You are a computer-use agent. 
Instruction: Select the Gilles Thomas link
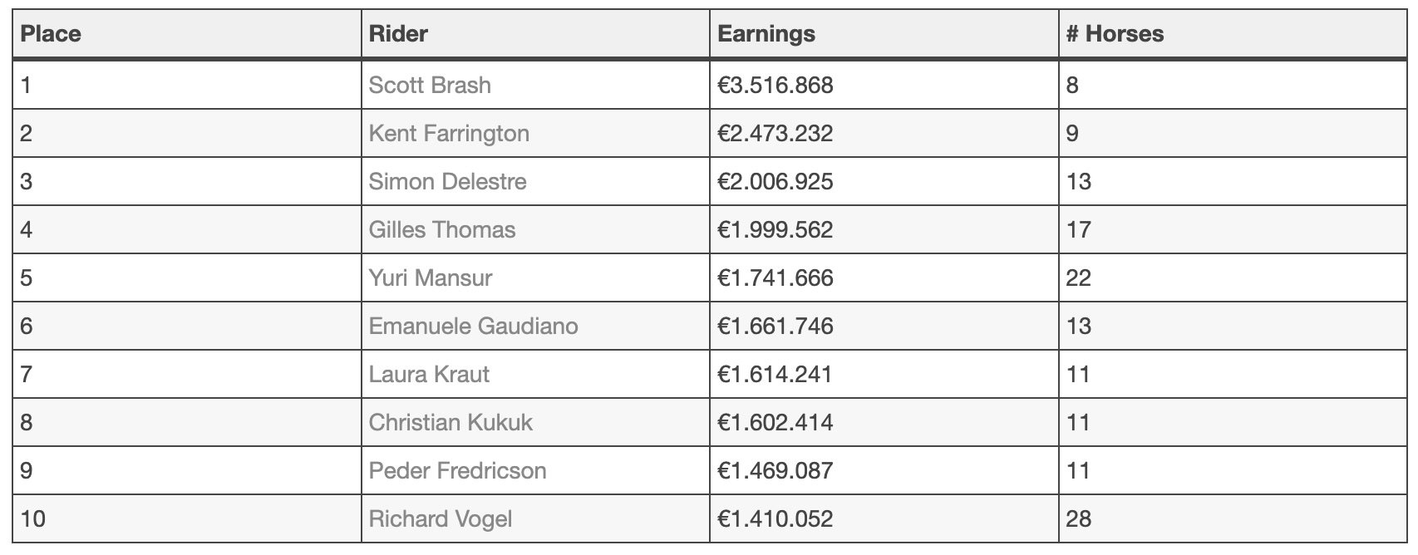coord(441,229)
